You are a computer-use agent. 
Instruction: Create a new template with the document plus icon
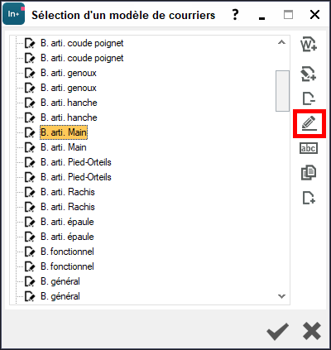coord(309,198)
